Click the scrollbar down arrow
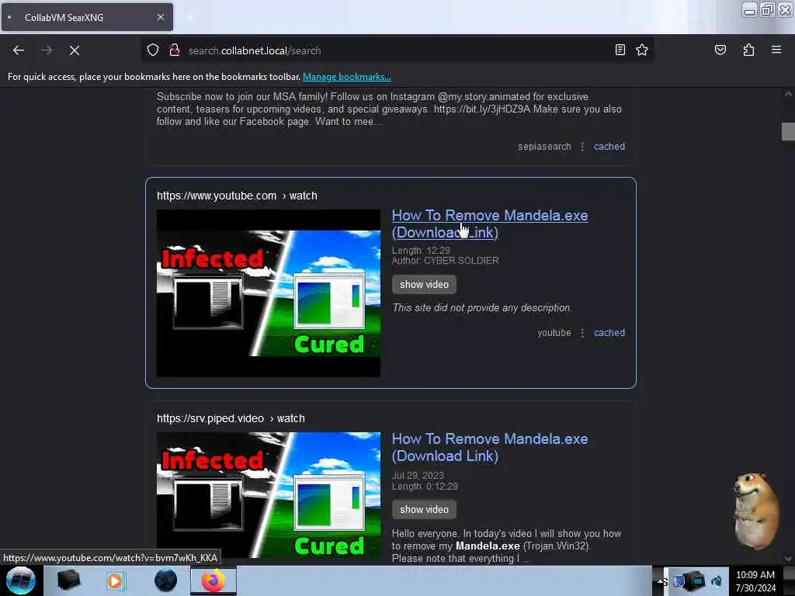Viewport: 795px width, 596px height. click(x=788, y=559)
